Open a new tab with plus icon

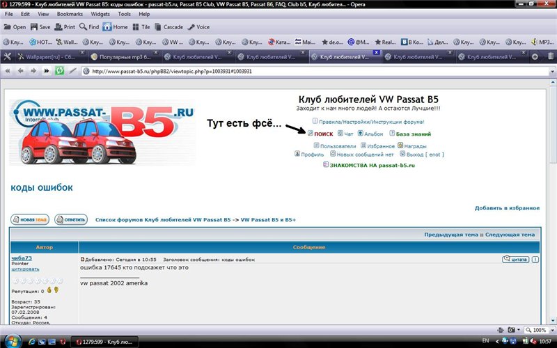pyautogui.click(x=535, y=56)
